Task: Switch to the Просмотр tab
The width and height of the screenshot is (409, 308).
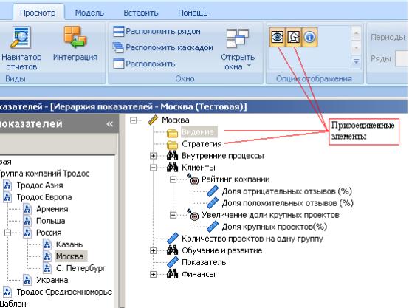Action: pos(38,13)
